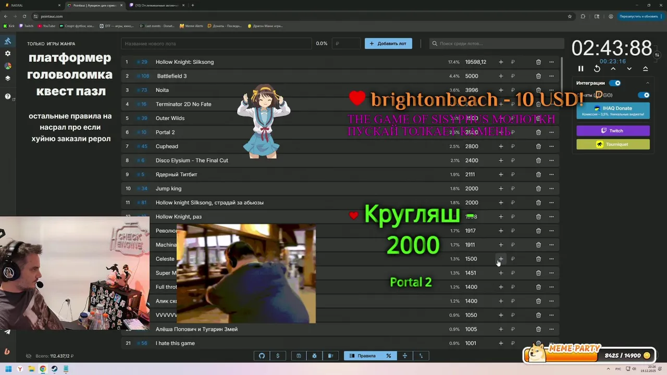Delete the Алёша Попович и Тугарин Змей lot
The height and width of the screenshot is (375, 667).
tap(538, 329)
